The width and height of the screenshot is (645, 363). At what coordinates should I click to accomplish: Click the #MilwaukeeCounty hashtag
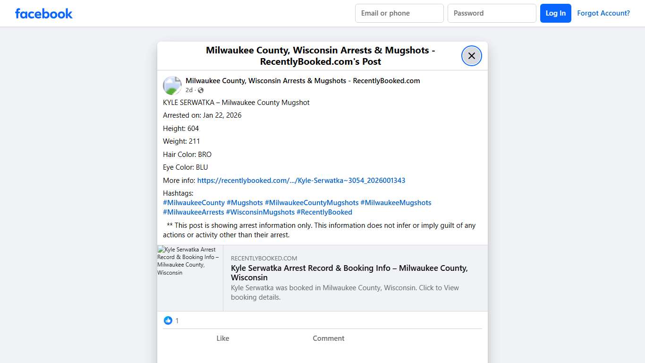(x=194, y=202)
